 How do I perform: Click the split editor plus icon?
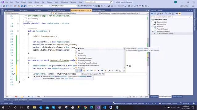point(148,13)
